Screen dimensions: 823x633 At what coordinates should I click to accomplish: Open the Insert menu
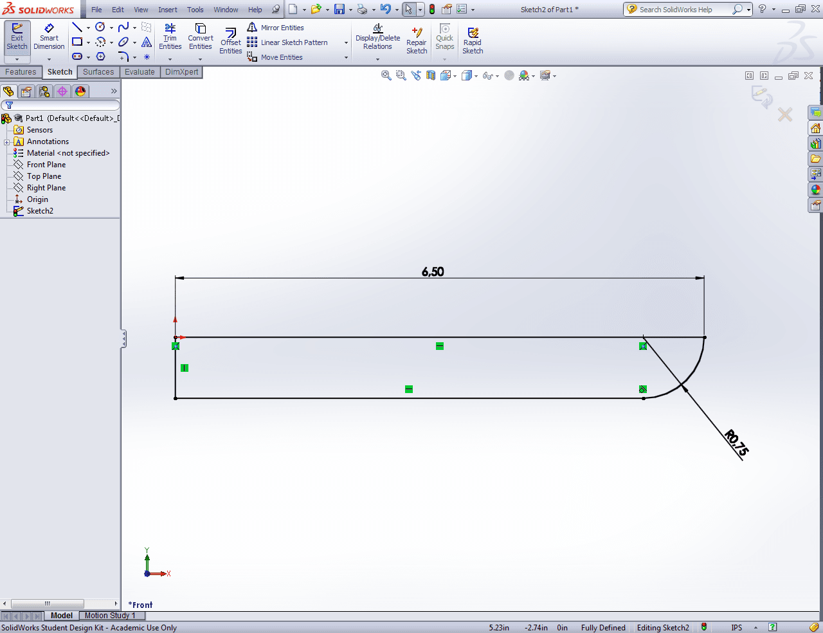[x=168, y=10]
